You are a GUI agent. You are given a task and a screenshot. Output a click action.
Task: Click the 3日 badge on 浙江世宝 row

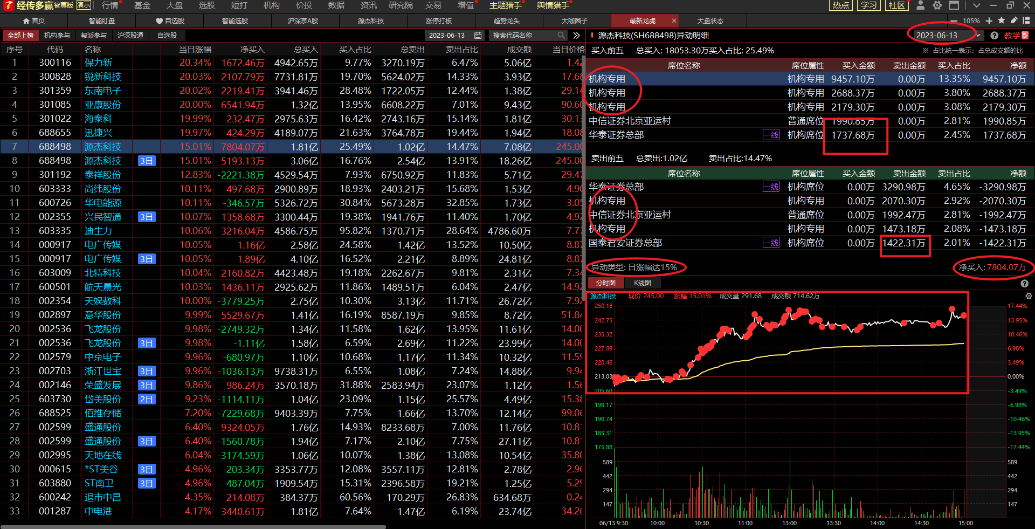tap(147, 371)
